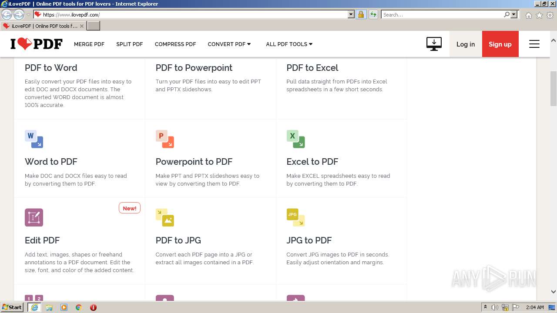Open the Edit PDF title link
557x313 pixels.
point(42,240)
